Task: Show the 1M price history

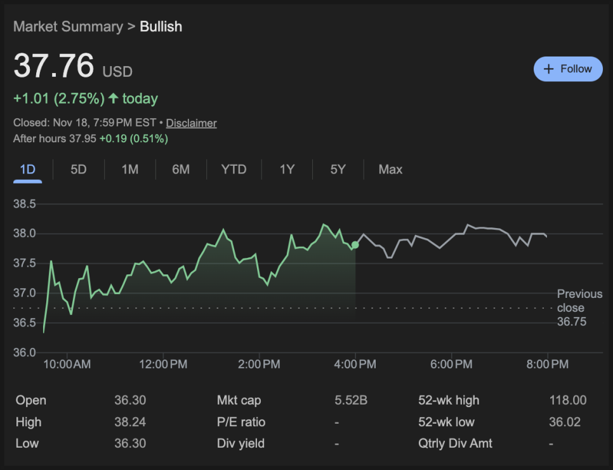Action: (129, 170)
